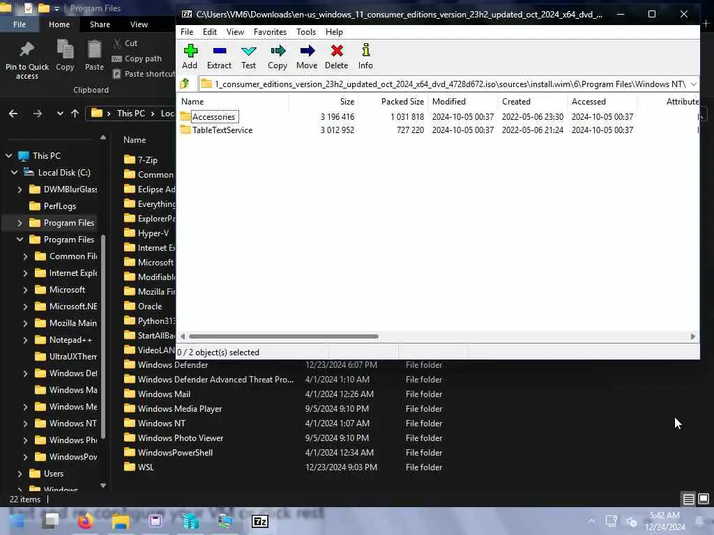Image resolution: width=714 pixels, height=535 pixels.
Task: Open the Tools menu
Action: point(306,32)
